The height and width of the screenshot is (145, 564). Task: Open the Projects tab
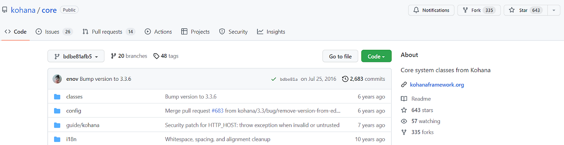pos(195,32)
